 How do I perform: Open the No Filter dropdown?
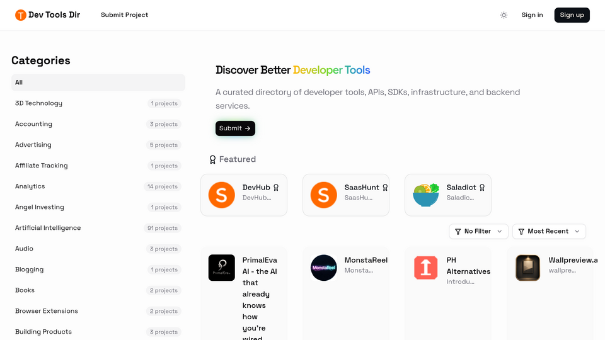pos(478,231)
